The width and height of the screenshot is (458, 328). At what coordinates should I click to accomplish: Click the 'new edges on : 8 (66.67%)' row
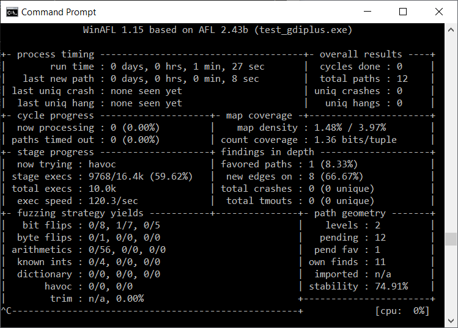295,177
